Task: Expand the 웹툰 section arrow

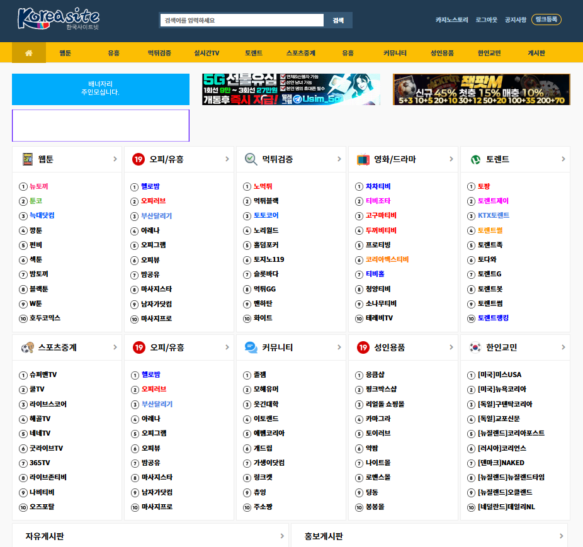Action: pos(115,159)
